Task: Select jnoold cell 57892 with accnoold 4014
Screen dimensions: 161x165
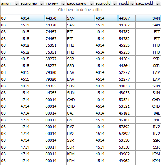Action: pyautogui.click(x=127, y=127)
